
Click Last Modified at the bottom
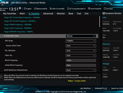click(85, 88)
